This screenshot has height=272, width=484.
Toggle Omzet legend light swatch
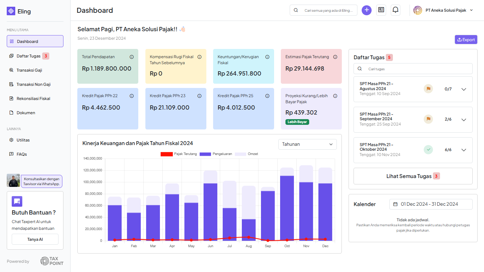(x=241, y=154)
